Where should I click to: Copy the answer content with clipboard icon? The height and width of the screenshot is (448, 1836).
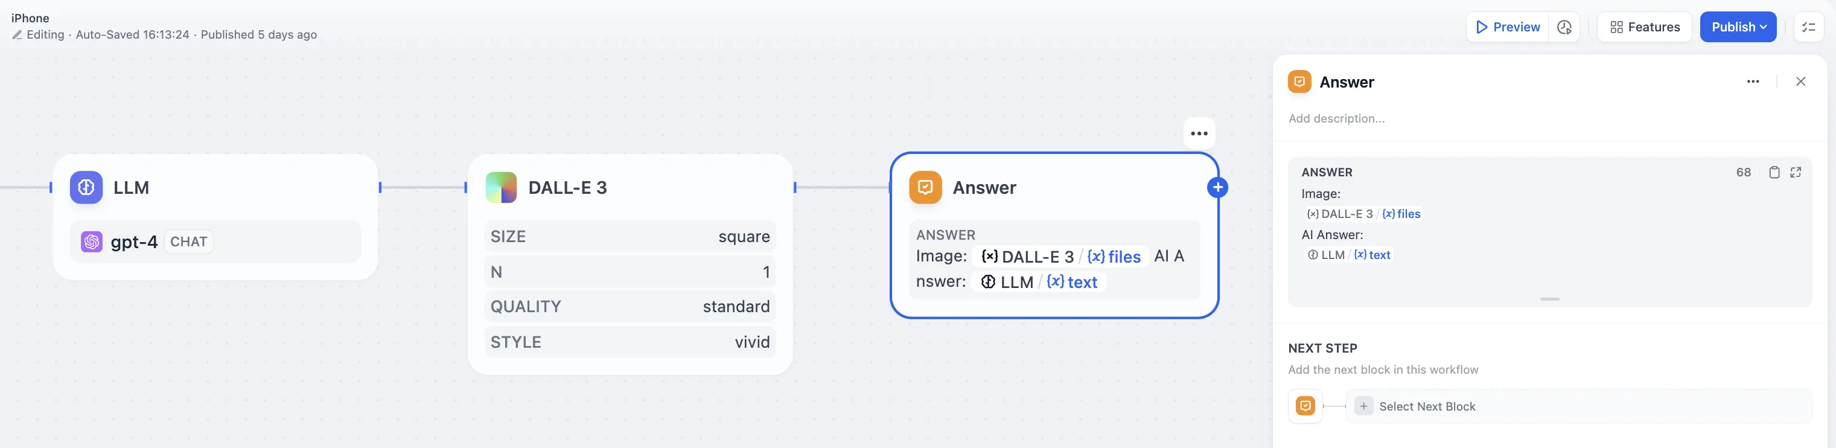tap(1774, 172)
